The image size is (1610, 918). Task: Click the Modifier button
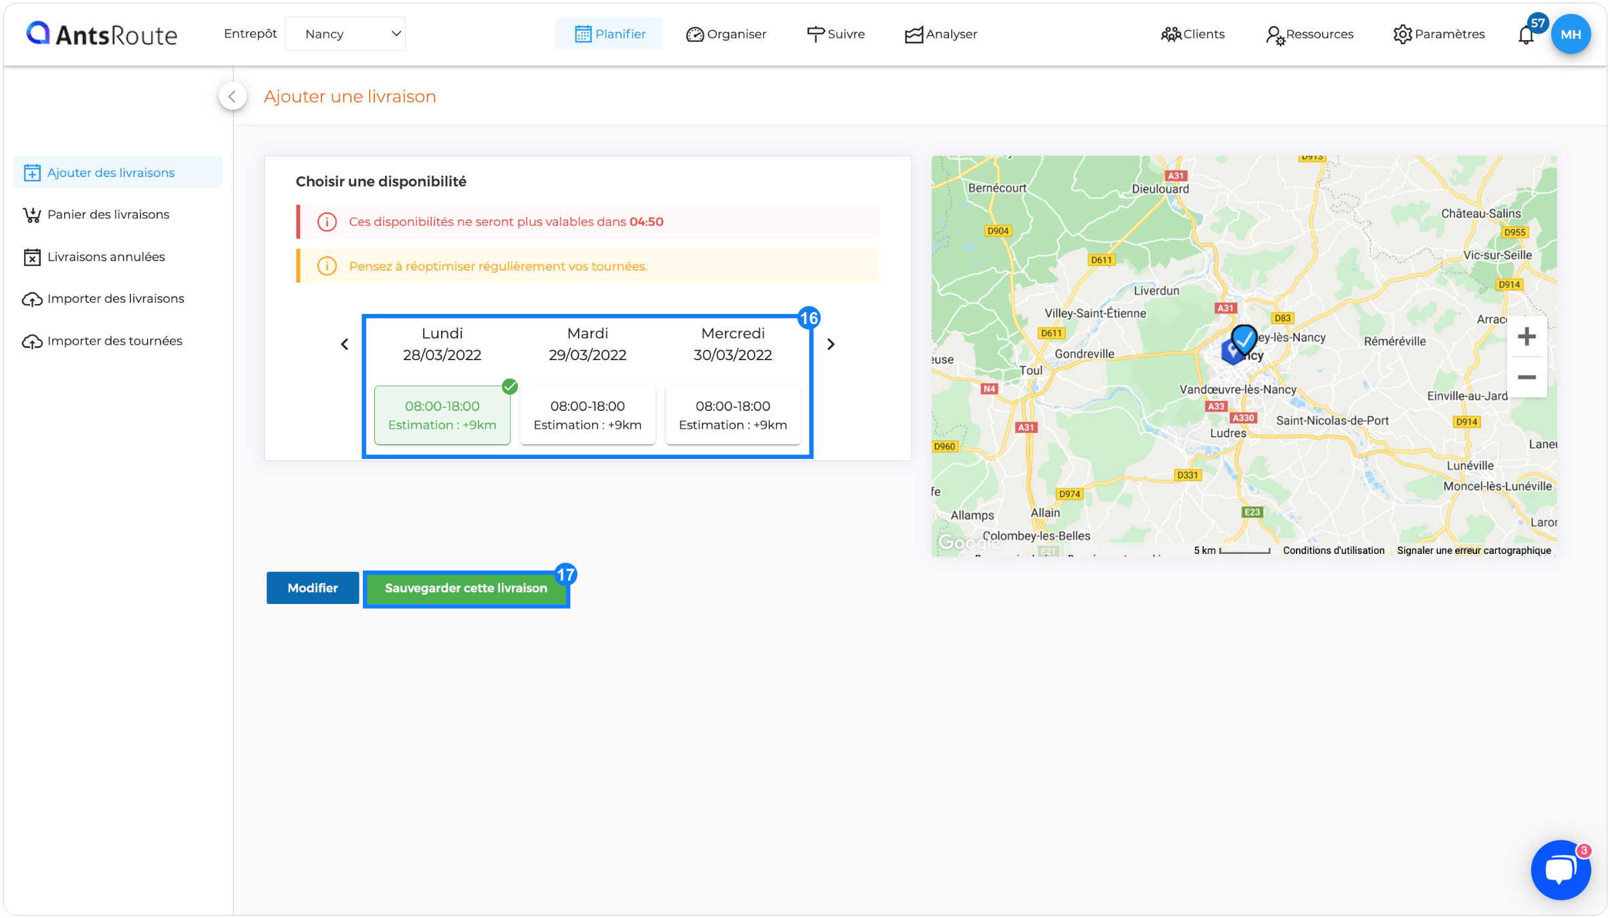pos(313,588)
